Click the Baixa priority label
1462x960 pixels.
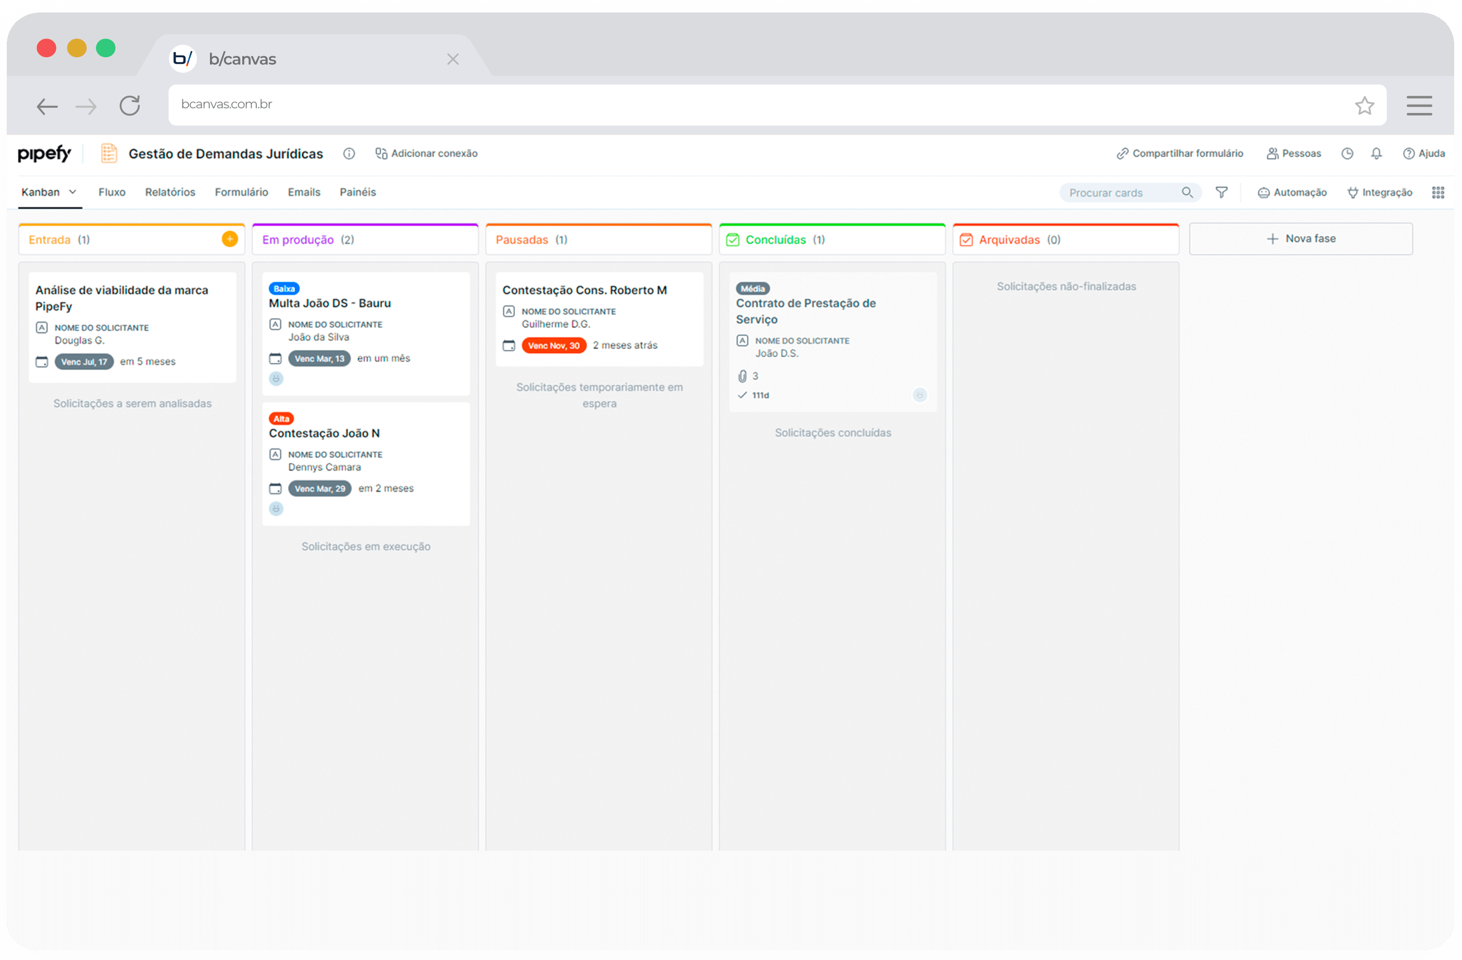284,288
